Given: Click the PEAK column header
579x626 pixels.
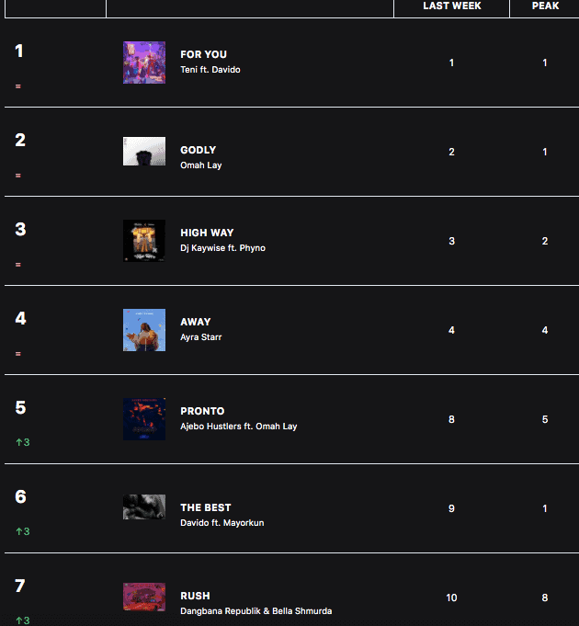Looking at the screenshot, I should [x=545, y=6].
